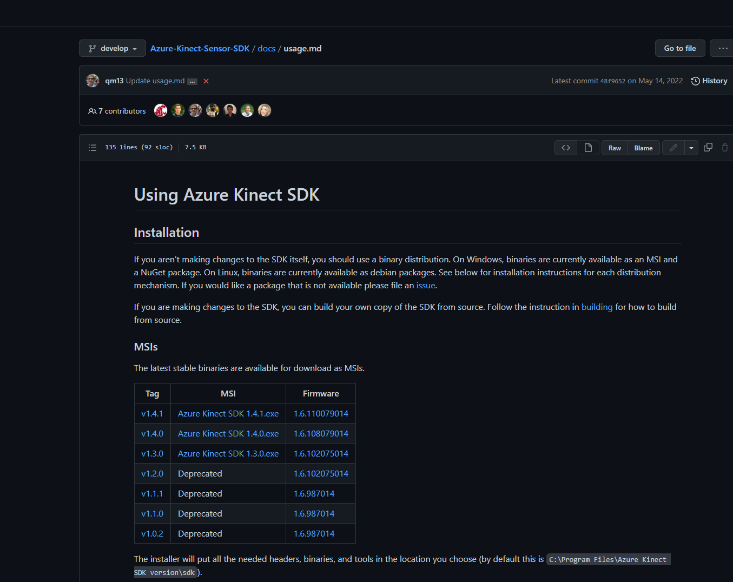Display the rendered file view icon

pos(588,148)
